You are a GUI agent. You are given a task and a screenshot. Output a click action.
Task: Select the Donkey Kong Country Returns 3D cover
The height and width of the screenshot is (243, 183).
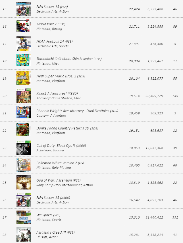tap(23, 130)
